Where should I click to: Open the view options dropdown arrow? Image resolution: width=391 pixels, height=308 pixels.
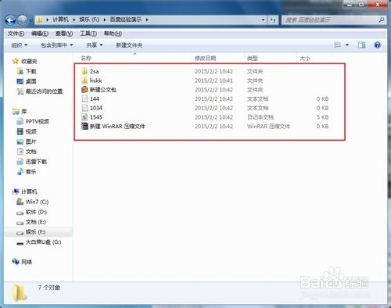point(347,45)
